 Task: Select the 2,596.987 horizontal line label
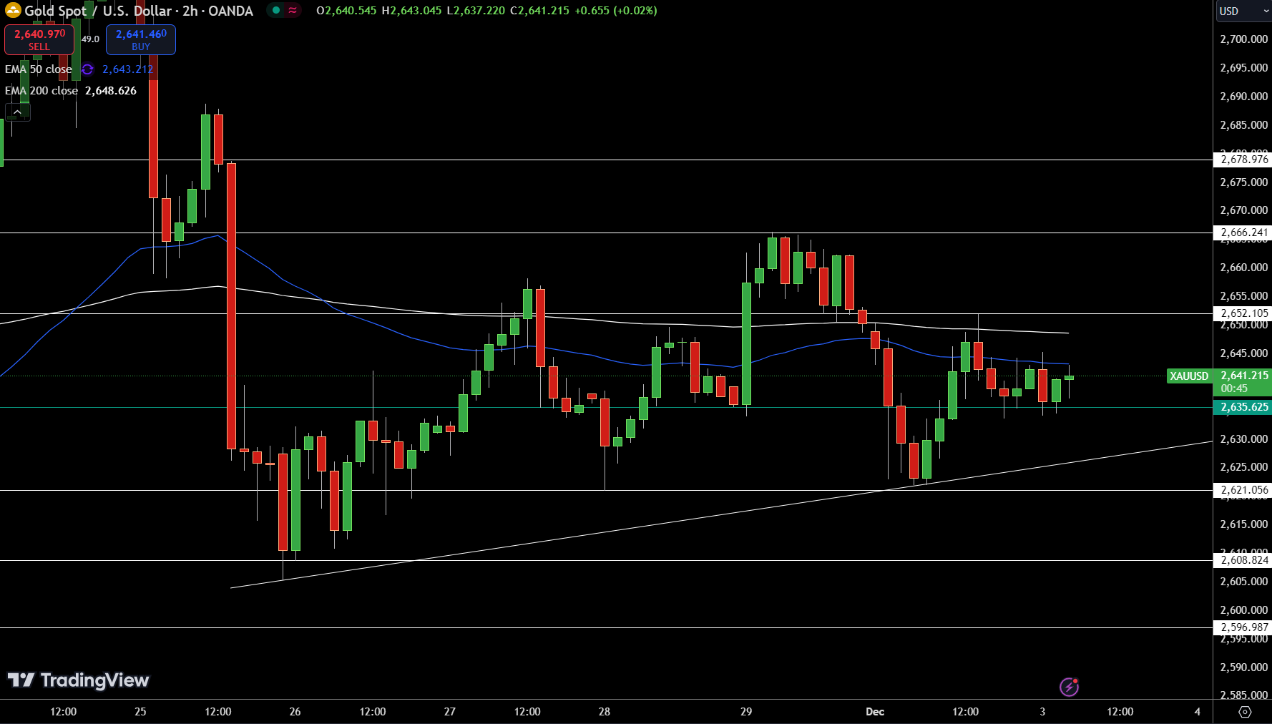pyautogui.click(x=1243, y=627)
